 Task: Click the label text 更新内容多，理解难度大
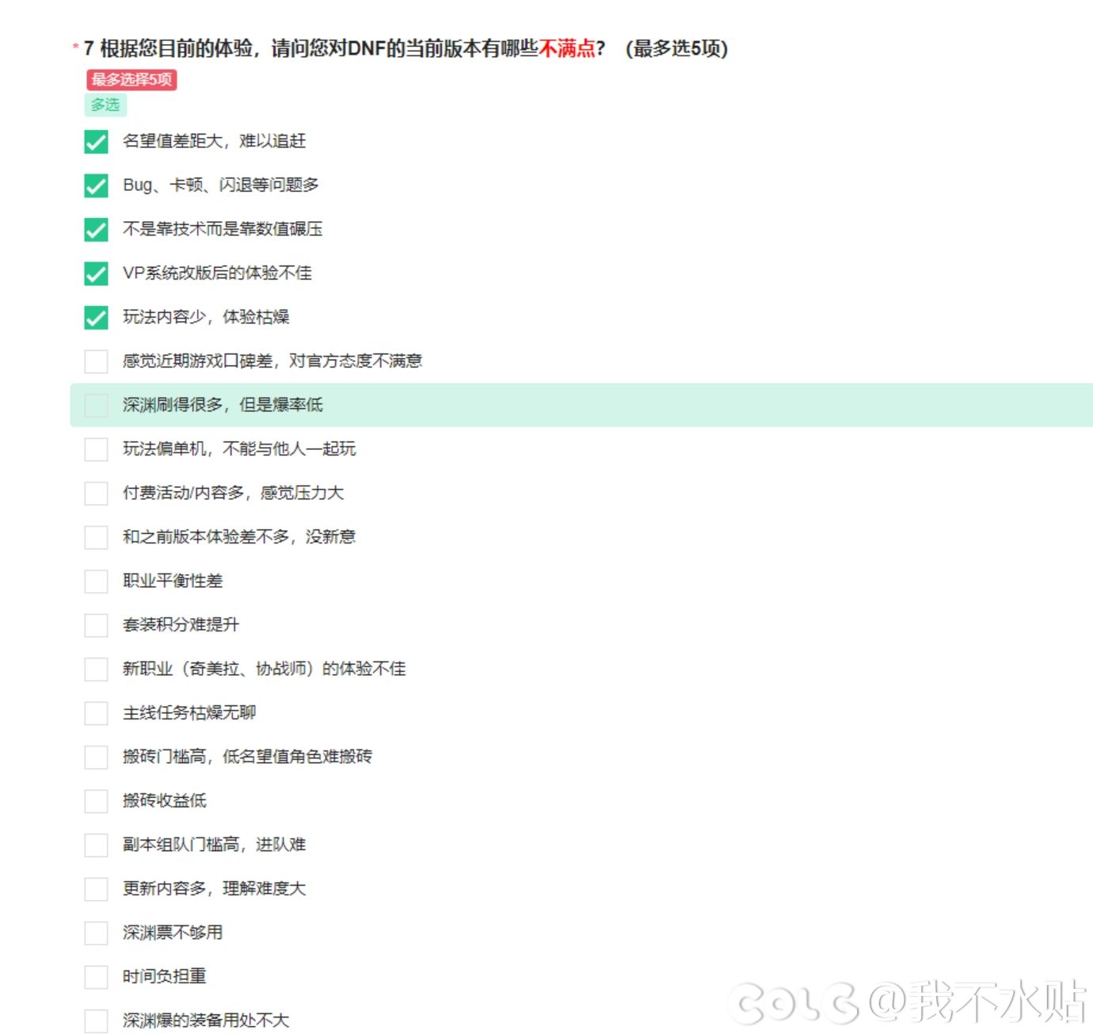click(214, 889)
